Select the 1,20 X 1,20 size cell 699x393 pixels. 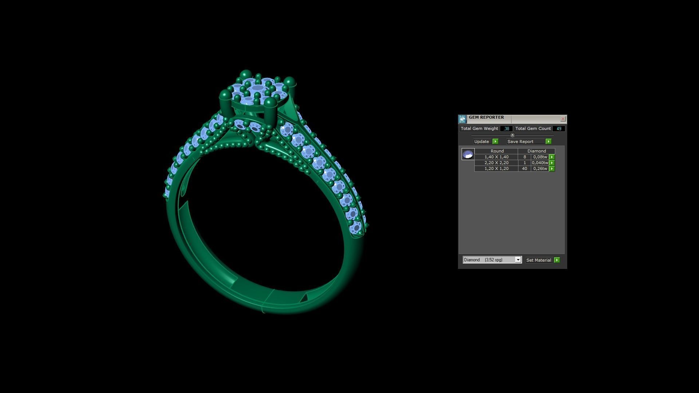[x=497, y=169]
